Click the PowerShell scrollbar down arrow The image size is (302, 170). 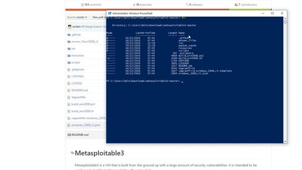click(x=285, y=142)
